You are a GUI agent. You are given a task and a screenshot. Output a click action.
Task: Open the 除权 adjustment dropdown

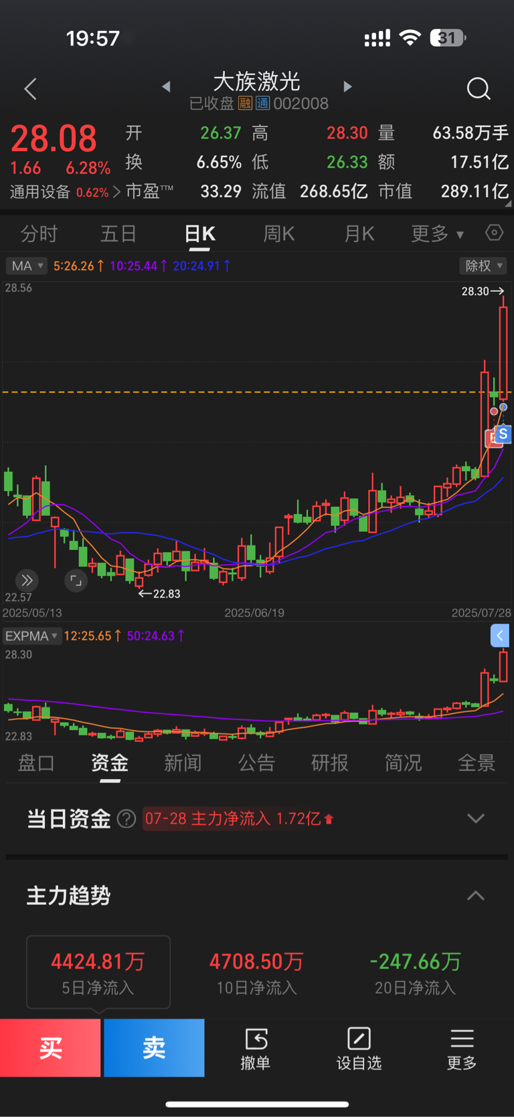(x=483, y=266)
